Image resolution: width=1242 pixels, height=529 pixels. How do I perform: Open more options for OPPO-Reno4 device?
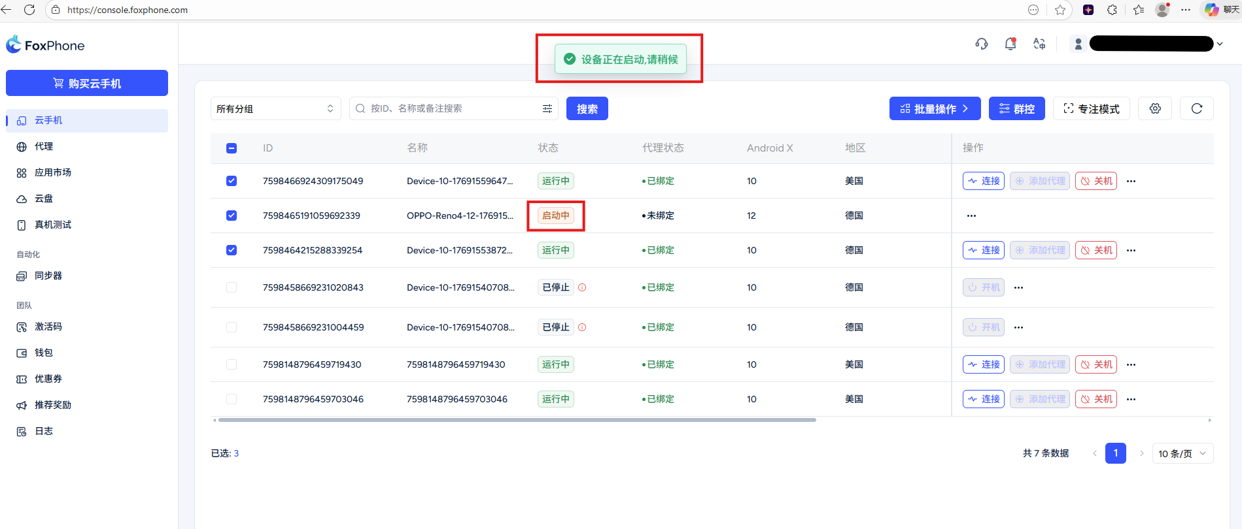pos(971,216)
